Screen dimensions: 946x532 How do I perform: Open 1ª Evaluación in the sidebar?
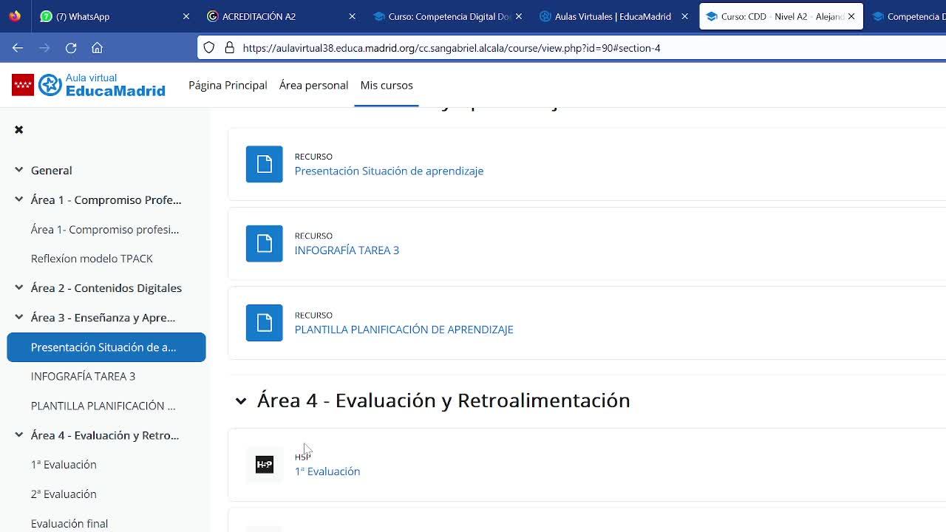(64, 465)
